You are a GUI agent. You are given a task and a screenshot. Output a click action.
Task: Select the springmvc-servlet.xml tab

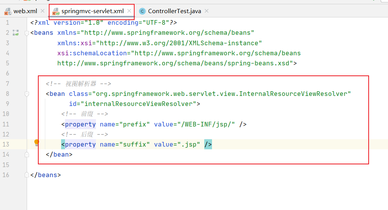coord(92,11)
